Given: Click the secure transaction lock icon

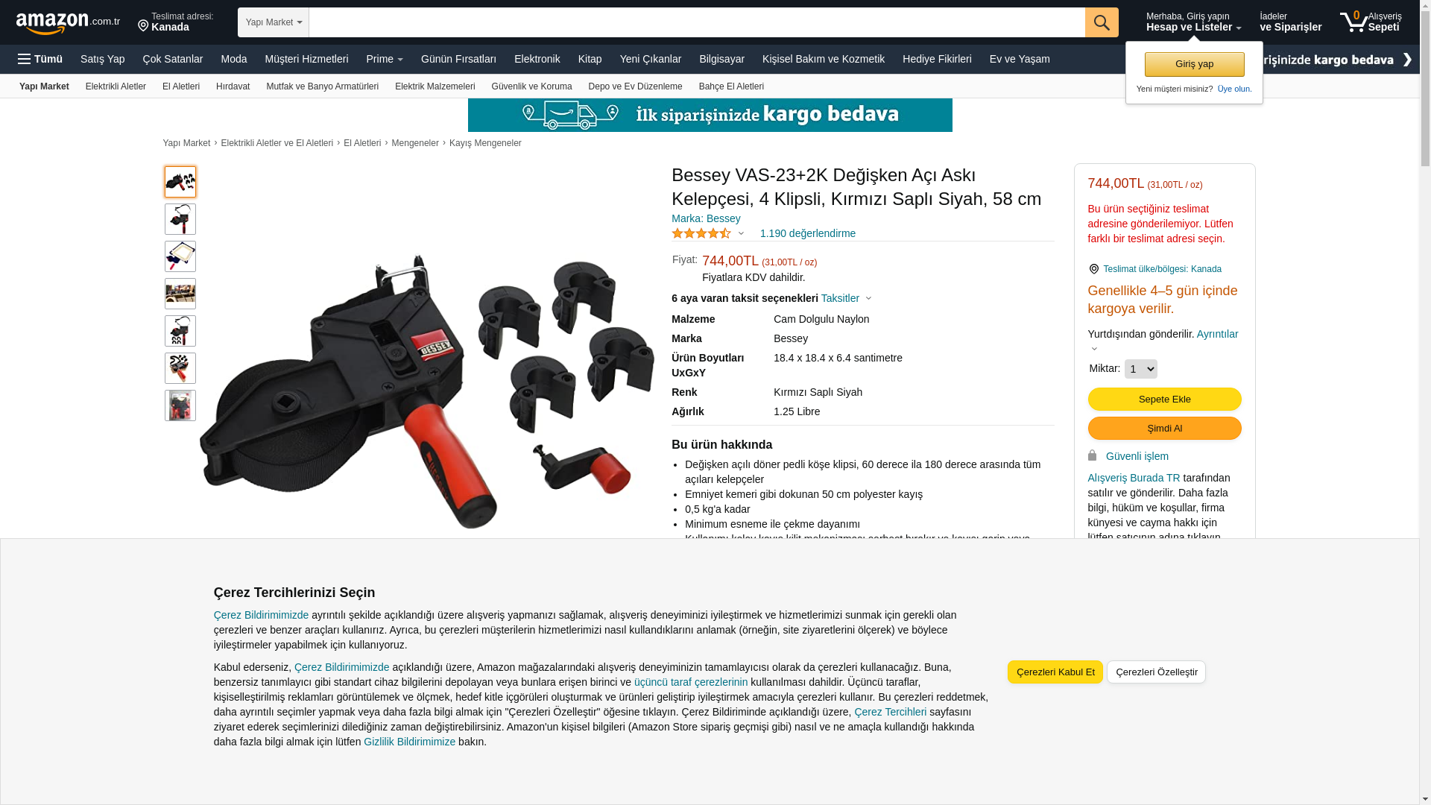Looking at the screenshot, I should (x=1092, y=455).
